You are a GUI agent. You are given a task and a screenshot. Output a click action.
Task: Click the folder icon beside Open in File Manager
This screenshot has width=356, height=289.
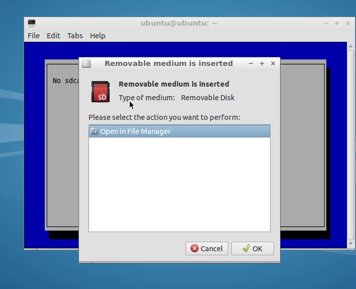[94, 131]
